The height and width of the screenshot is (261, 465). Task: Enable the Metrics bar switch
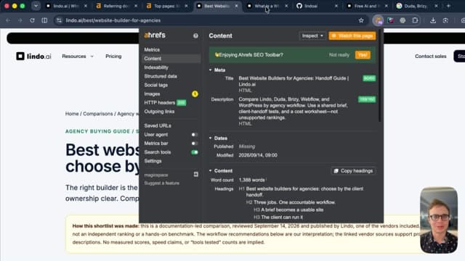point(194,144)
